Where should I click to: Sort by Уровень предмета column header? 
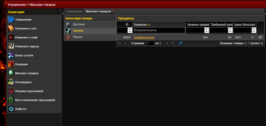(197, 25)
